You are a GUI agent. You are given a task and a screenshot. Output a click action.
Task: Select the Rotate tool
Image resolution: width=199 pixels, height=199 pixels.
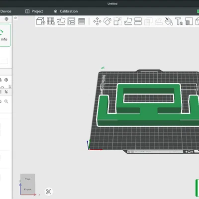click(x=107, y=21)
